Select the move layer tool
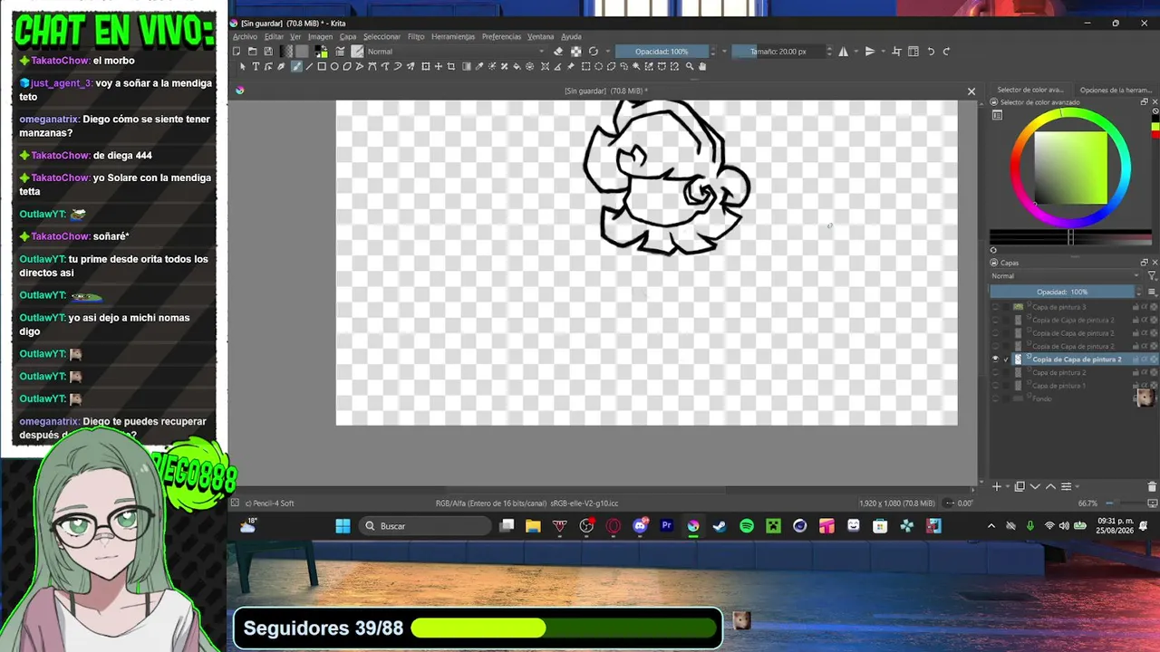Screen dimensions: 1160x652 point(439,66)
